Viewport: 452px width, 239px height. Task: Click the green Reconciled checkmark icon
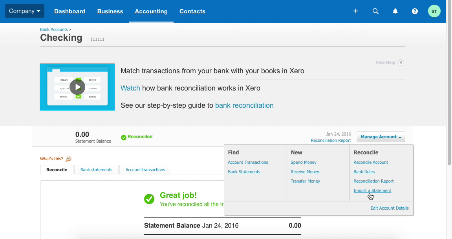pos(124,138)
